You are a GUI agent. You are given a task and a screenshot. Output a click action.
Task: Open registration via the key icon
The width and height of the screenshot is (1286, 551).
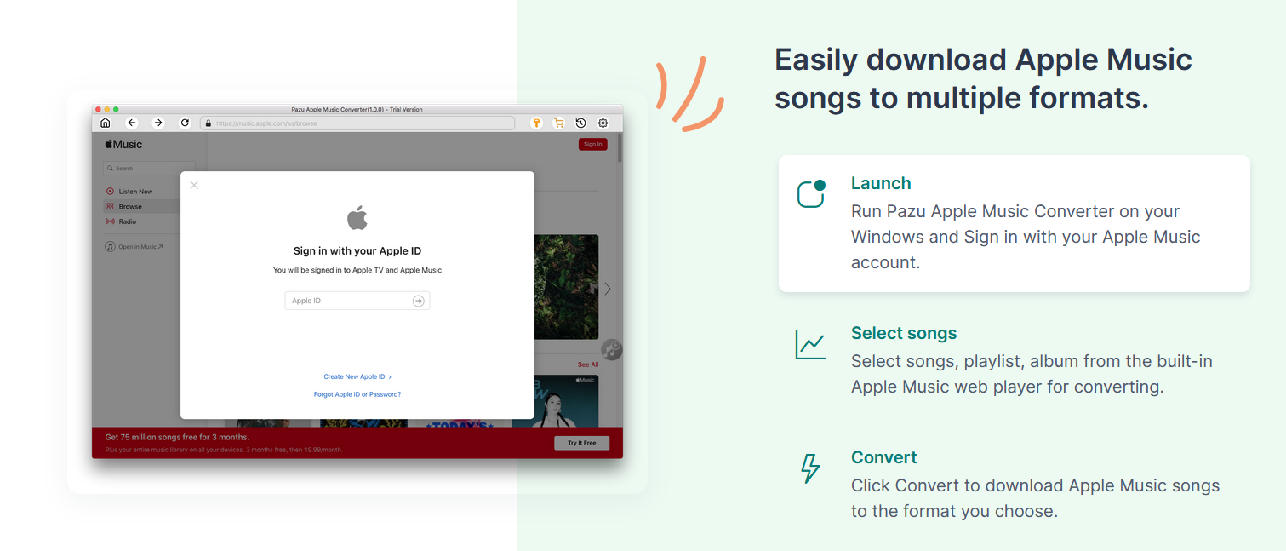pyautogui.click(x=536, y=123)
